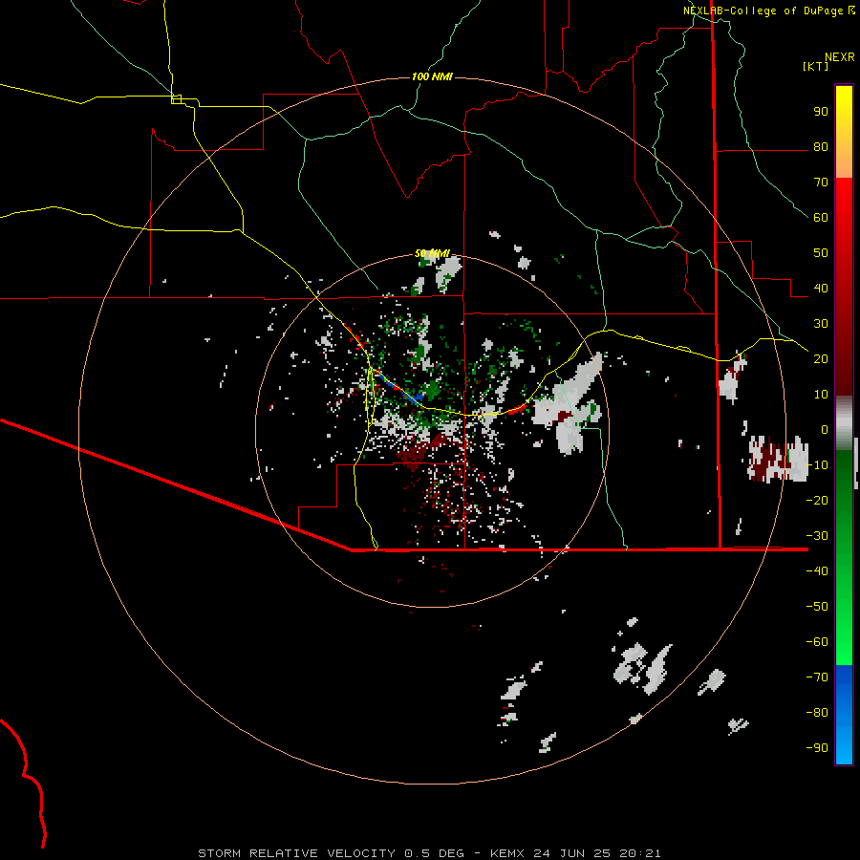
Task: Click the 20 value on the color scale
Action: pyautogui.click(x=821, y=359)
